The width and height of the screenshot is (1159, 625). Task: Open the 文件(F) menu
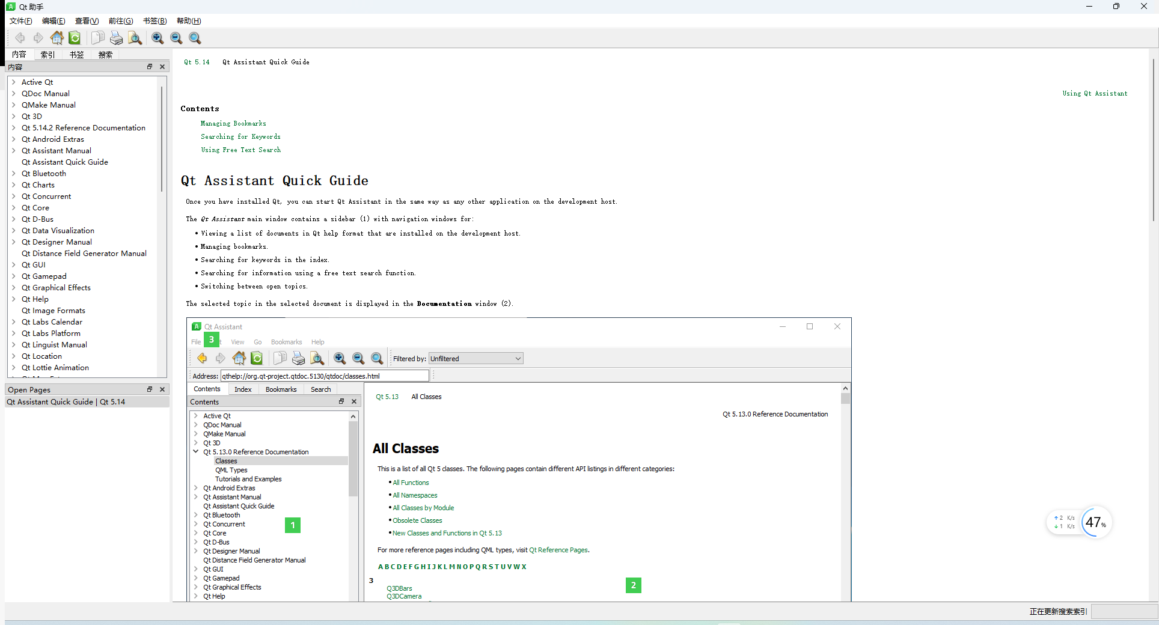click(20, 21)
